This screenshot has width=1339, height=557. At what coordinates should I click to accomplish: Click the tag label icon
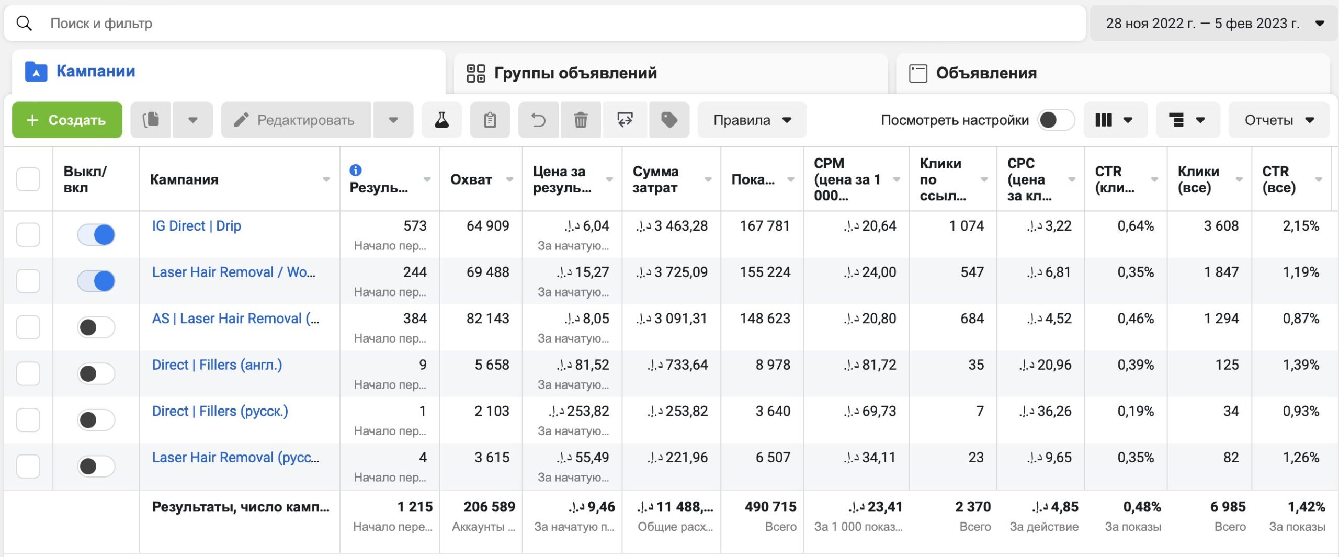669,120
